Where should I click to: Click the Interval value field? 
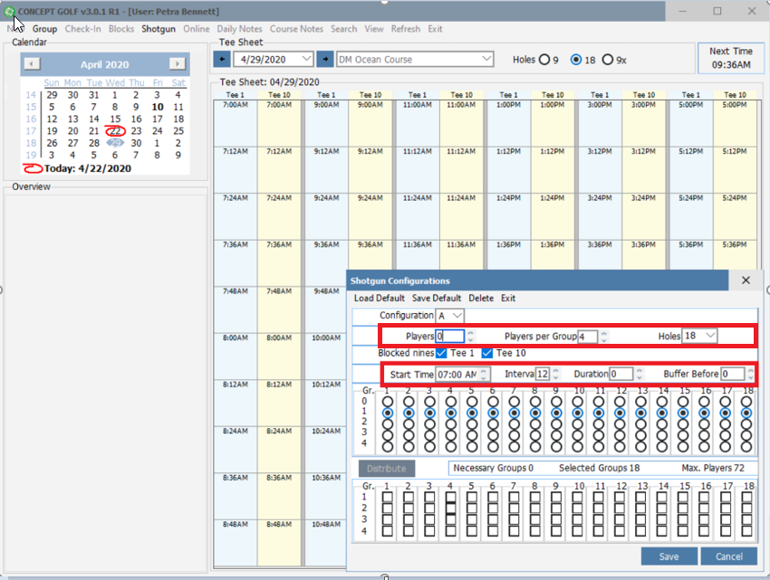pyautogui.click(x=542, y=374)
